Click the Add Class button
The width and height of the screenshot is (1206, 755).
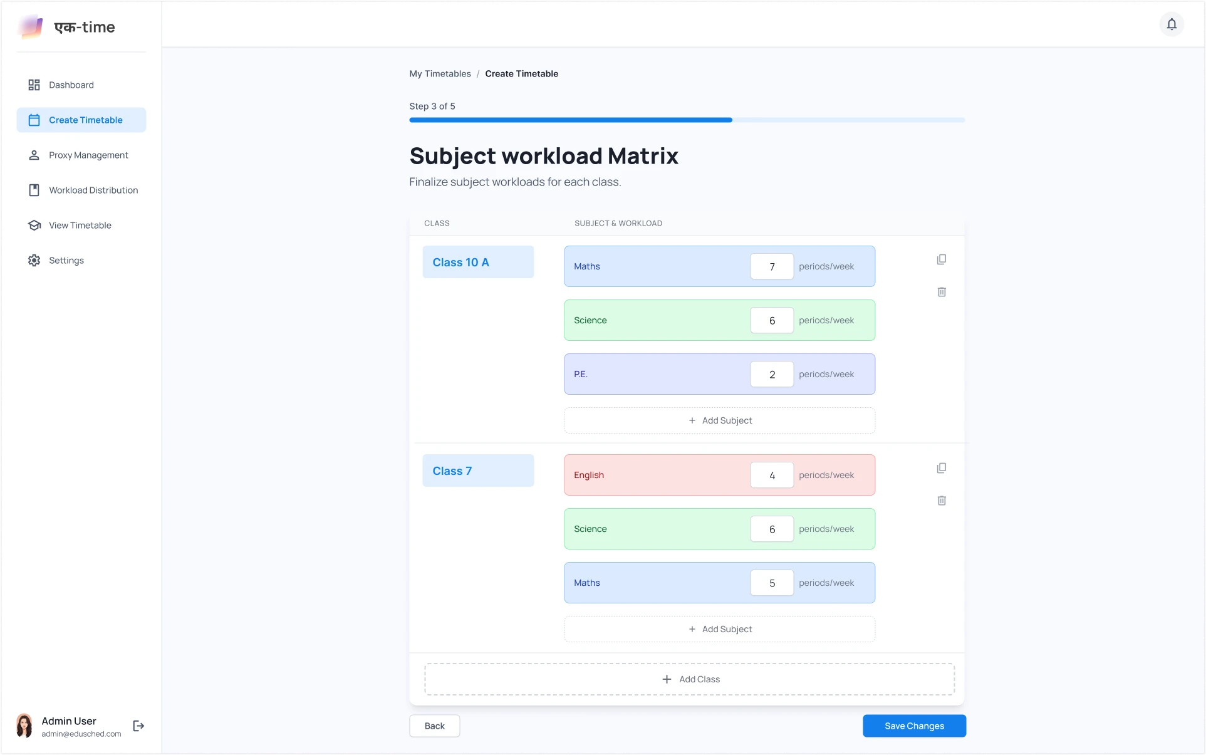click(x=689, y=679)
